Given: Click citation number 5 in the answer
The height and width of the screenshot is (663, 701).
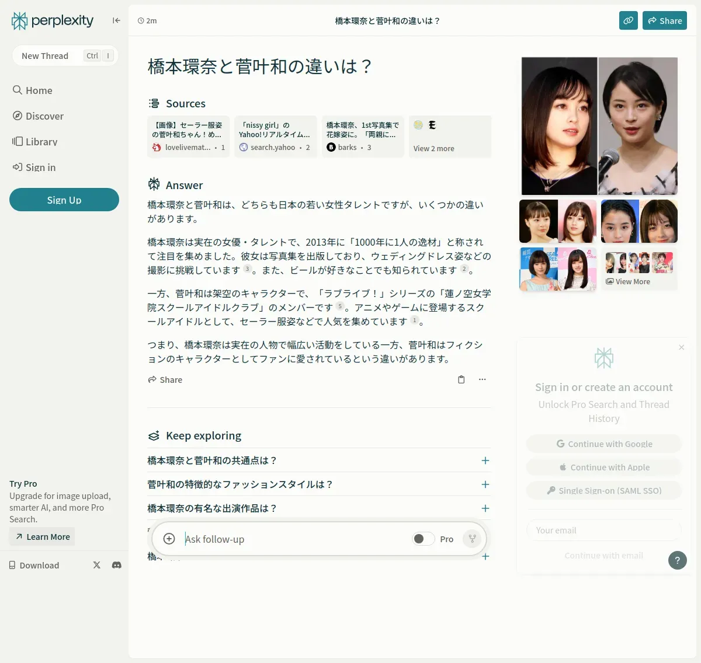Looking at the screenshot, I should pyautogui.click(x=339, y=306).
